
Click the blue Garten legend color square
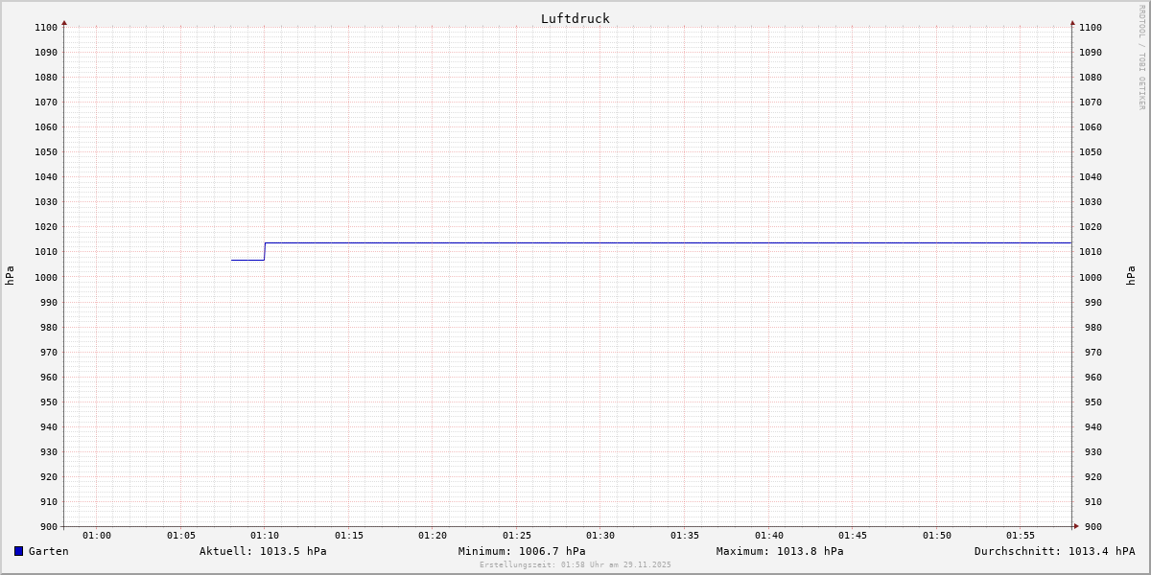click(x=18, y=551)
